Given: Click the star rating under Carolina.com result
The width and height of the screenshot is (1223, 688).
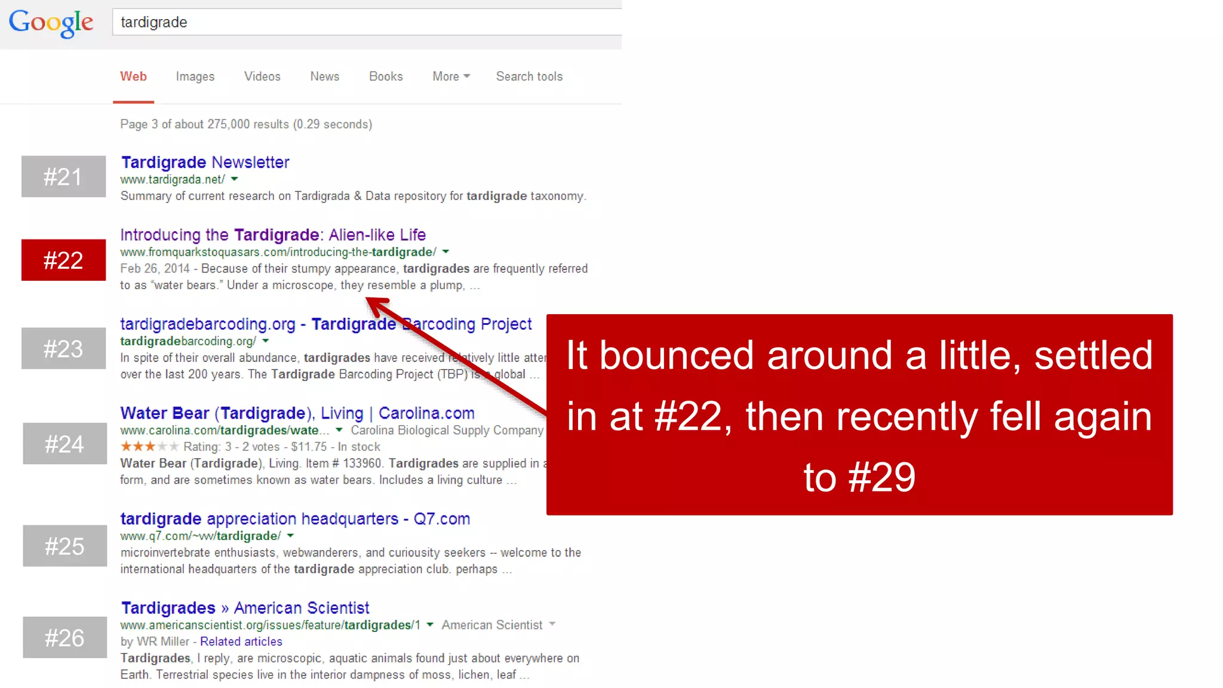Looking at the screenshot, I should 149,446.
